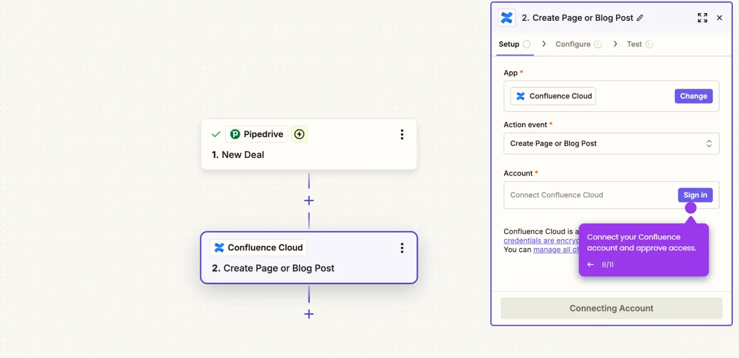Select the Pipedrive New Deal step card
Screen dimensions: 739x358
point(309,144)
